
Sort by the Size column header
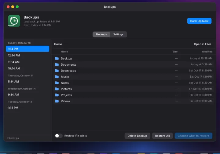tap(175, 52)
